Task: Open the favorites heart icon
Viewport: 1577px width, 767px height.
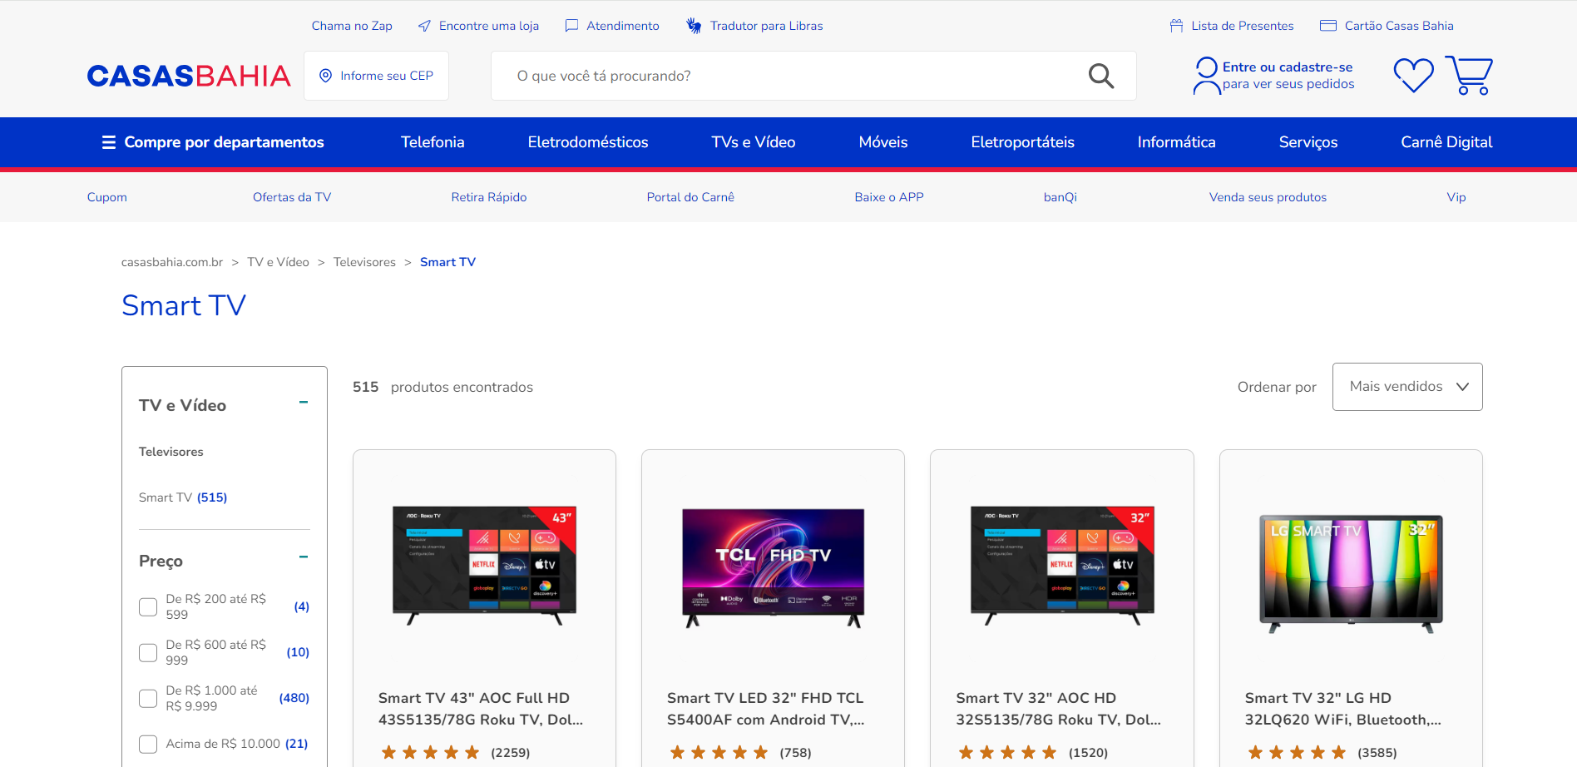Action: click(x=1414, y=75)
